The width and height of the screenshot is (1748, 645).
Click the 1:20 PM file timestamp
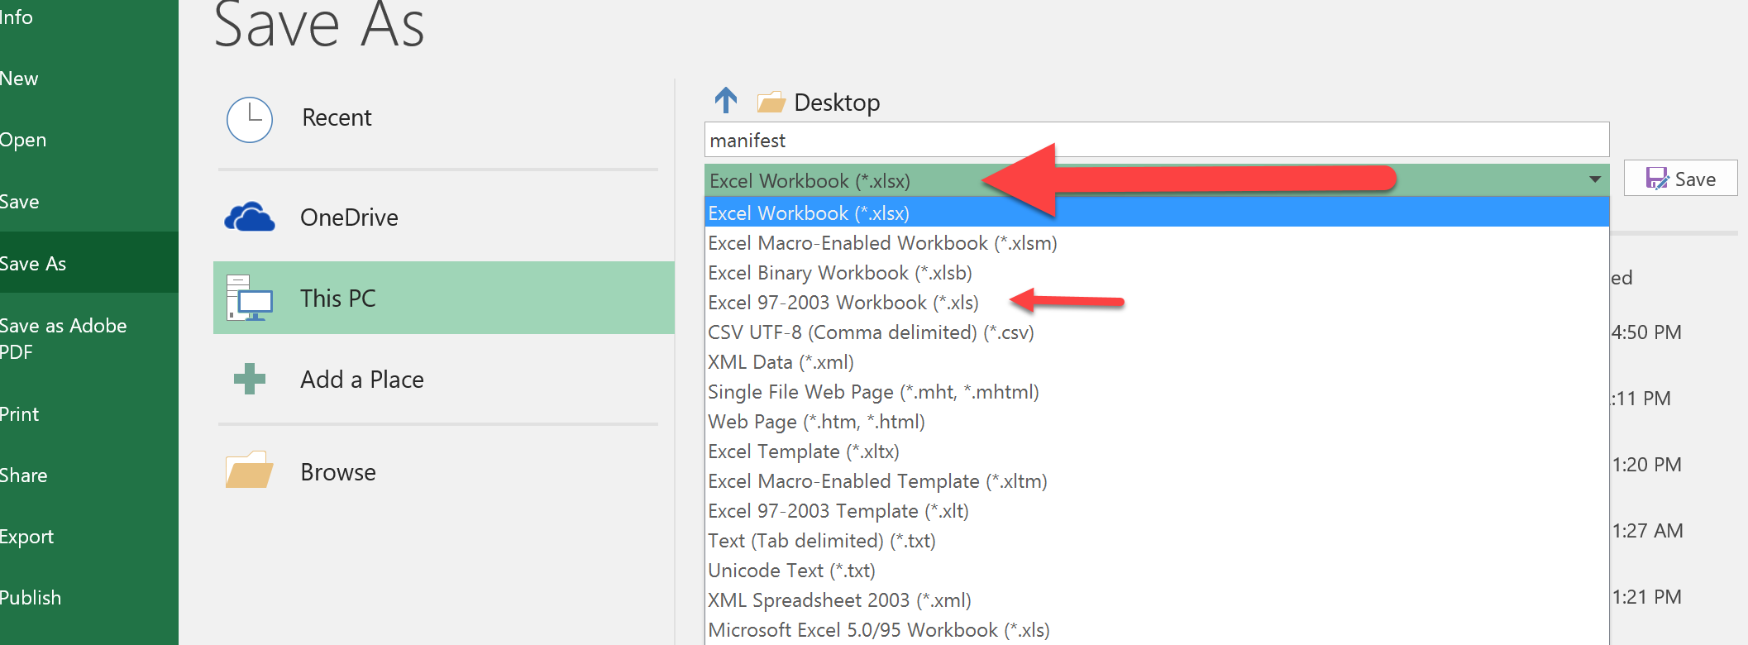point(1646,465)
